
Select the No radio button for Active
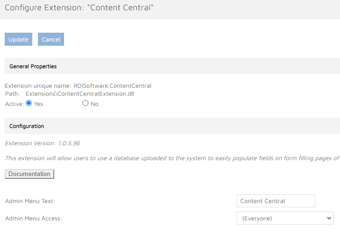point(85,103)
